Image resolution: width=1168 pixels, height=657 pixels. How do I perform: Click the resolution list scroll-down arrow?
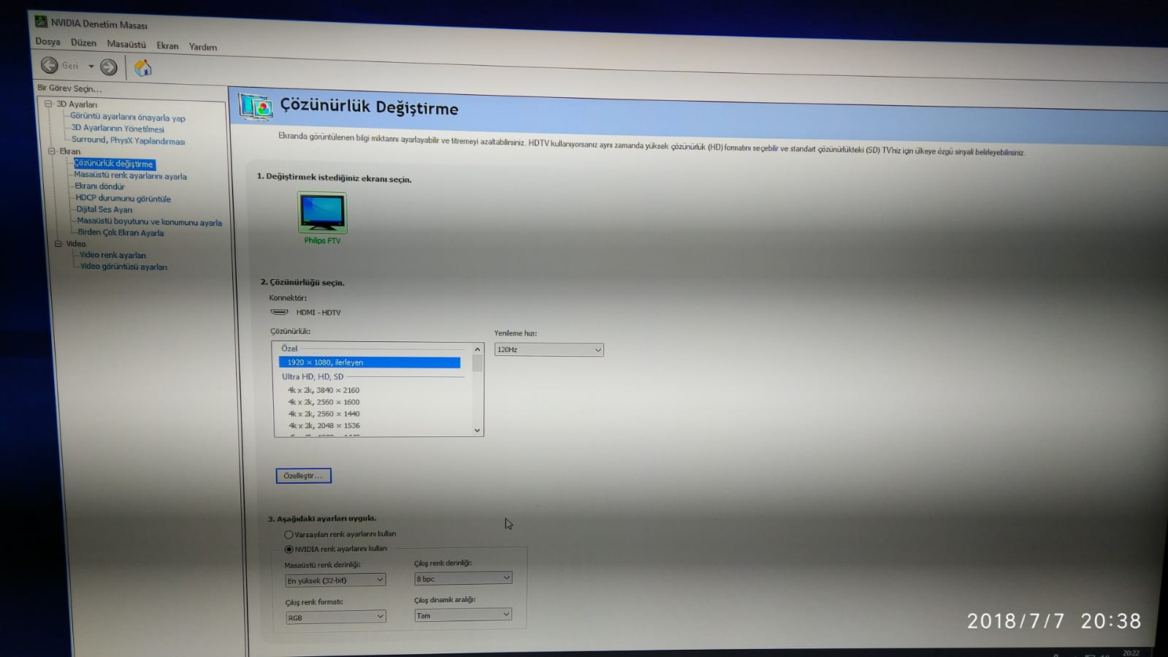coord(478,430)
